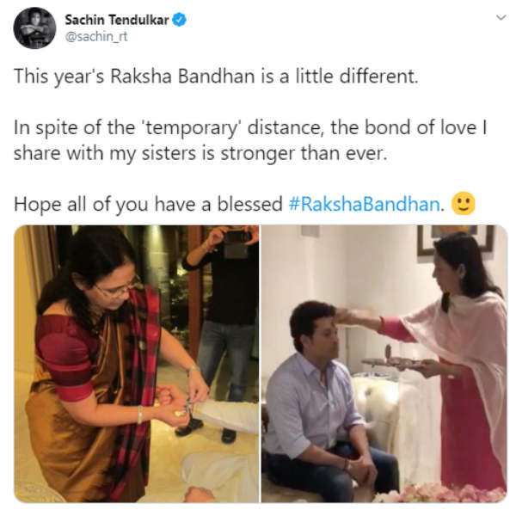
Task: Open the left rakhi-tying photo
Action: coord(136,364)
